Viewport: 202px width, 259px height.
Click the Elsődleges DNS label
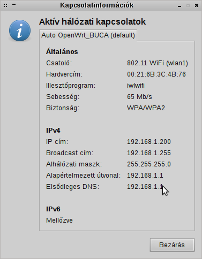click(x=72, y=187)
